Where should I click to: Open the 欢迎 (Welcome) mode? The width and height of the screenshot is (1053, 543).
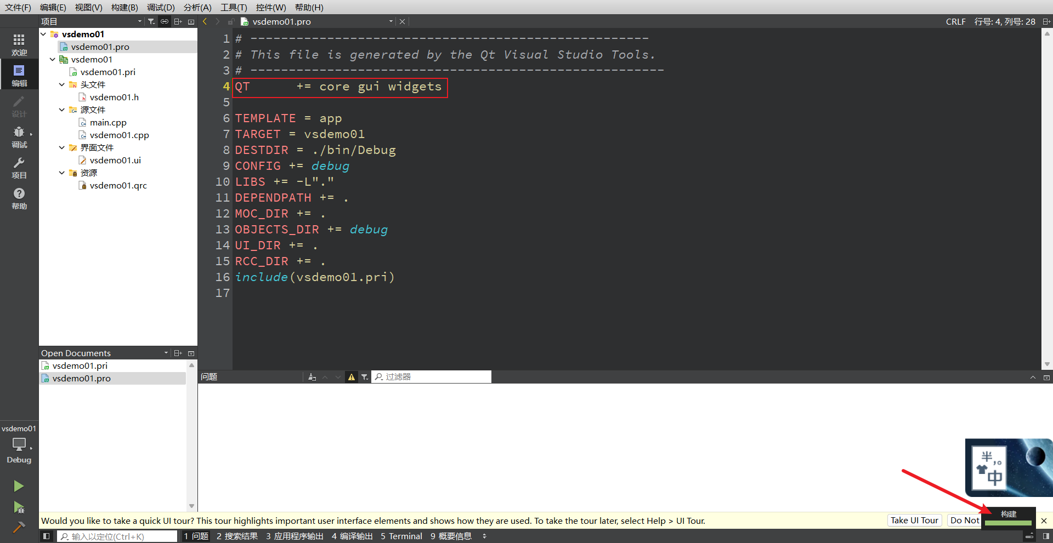(19, 45)
